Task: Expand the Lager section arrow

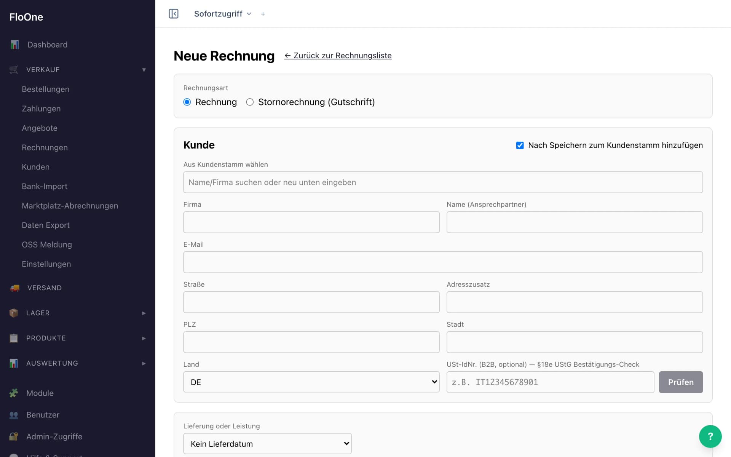Action: [x=144, y=313]
